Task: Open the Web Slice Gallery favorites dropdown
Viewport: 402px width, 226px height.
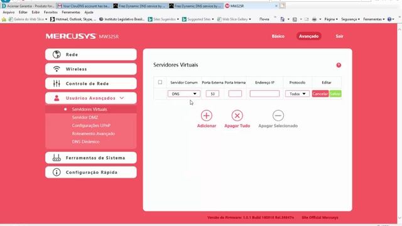Action: (234, 19)
